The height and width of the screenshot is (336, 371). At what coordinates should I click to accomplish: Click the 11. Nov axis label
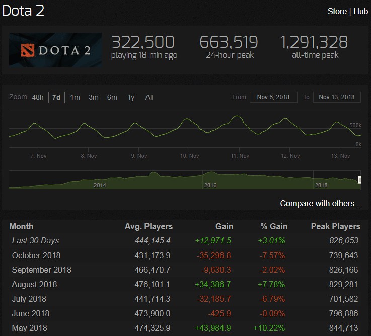coord(240,156)
